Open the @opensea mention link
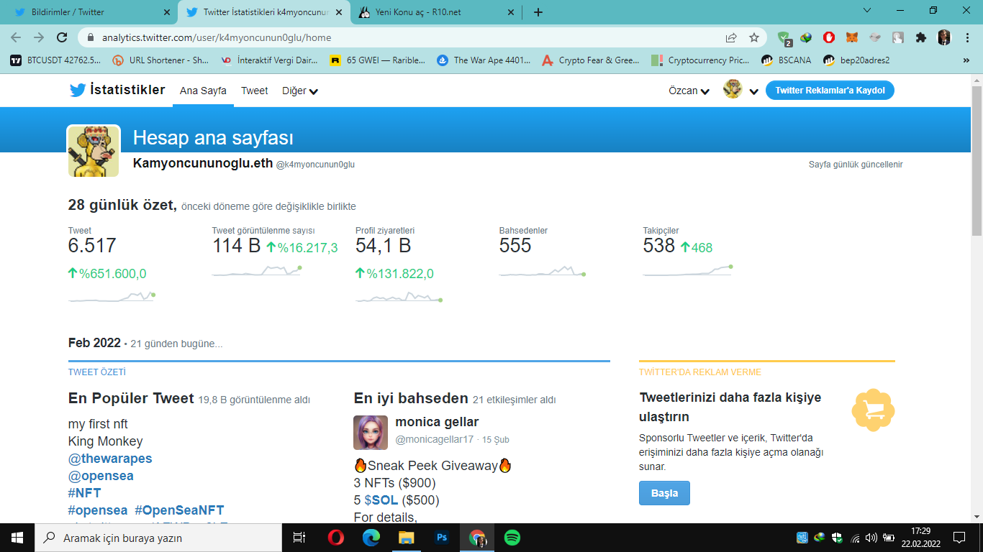 pyautogui.click(x=101, y=476)
